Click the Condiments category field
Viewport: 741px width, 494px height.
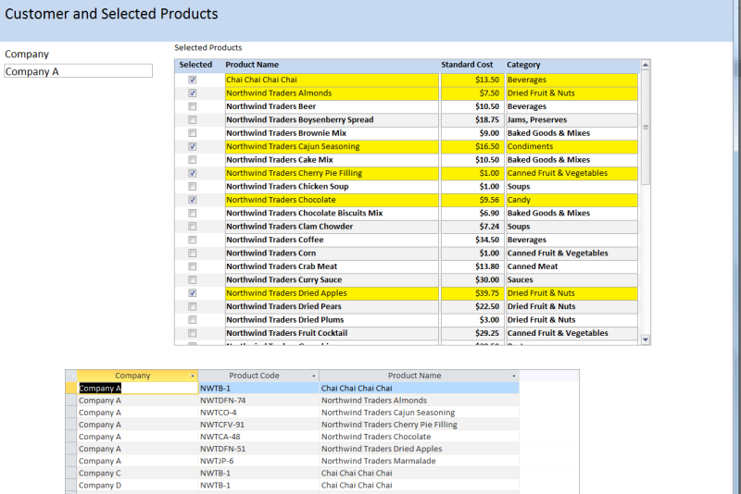point(571,146)
